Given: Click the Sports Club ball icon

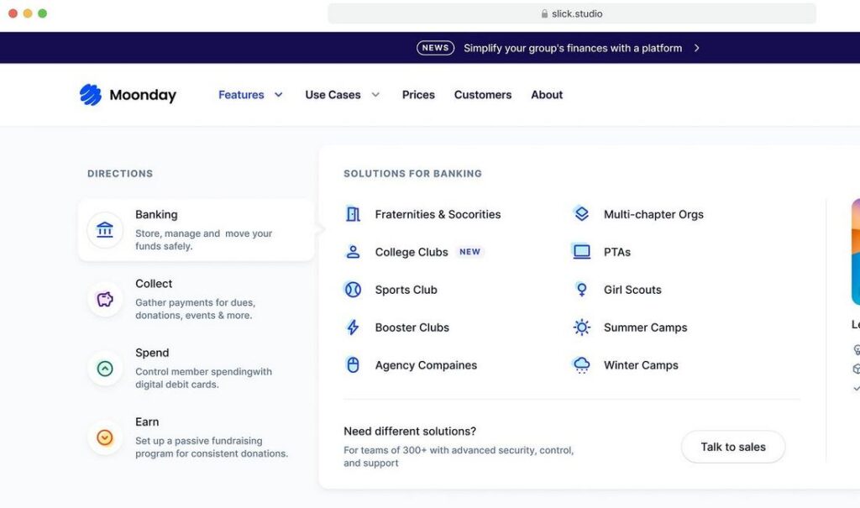Looking at the screenshot, I should 353,289.
